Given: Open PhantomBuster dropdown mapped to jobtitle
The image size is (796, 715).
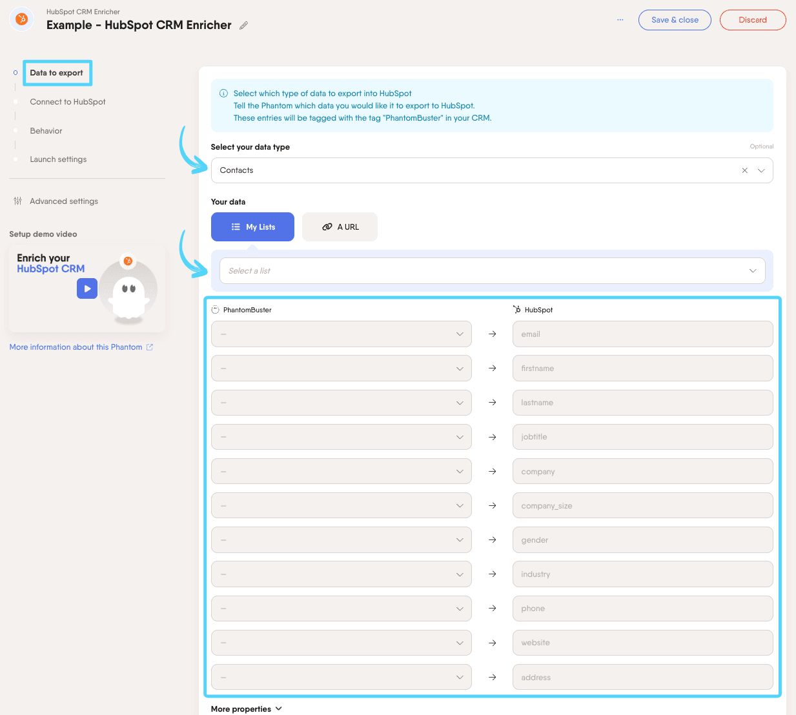Looking at the screenshot, I should point(342,437).
